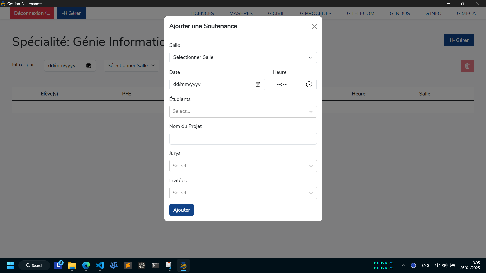
Task: Click the Étudiants Select... placeholder text
Action: coord(181,111)
